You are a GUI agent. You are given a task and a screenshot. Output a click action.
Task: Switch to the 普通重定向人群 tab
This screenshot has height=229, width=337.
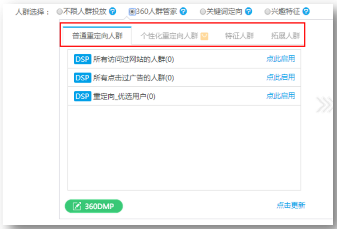point(97,36)
